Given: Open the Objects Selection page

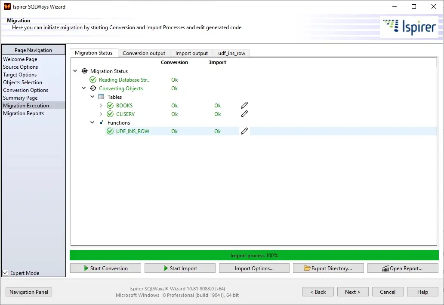Looking at the screenshot, I should point(23,82).
